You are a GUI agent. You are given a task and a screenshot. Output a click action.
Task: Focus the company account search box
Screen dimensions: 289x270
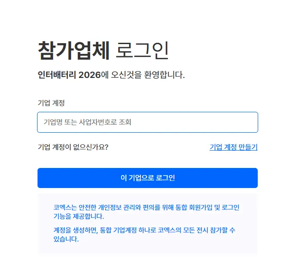click(x=147, y=122)
